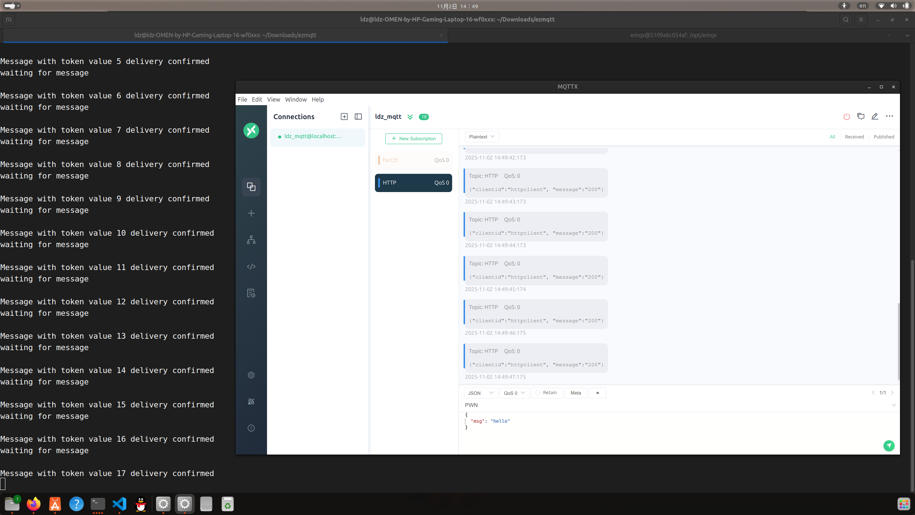Open the JSON payload type dropdown
915x515 pixels.
pyautogui.click(x=480, y=393)
